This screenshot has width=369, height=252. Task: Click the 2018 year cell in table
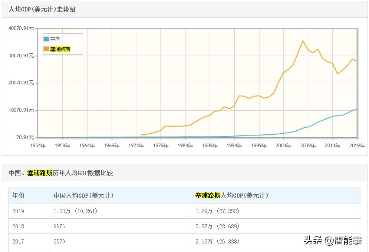pos(18,226)
